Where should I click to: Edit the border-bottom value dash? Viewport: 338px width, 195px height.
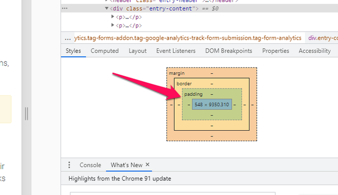212,125
